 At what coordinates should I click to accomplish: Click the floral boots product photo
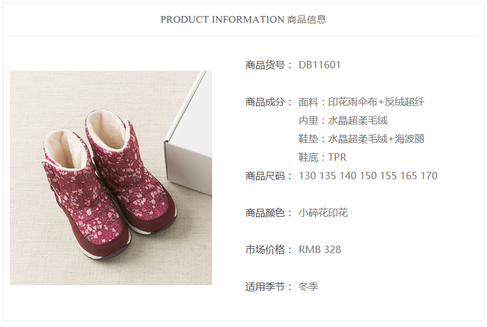[111, 178]
